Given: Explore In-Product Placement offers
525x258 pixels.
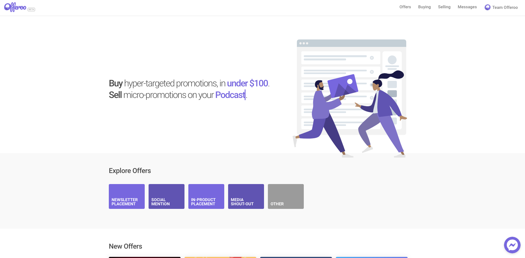Looking at the screenshot, I should (206, 196).
